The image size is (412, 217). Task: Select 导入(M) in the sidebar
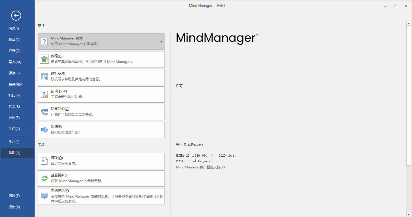(17, 62)
